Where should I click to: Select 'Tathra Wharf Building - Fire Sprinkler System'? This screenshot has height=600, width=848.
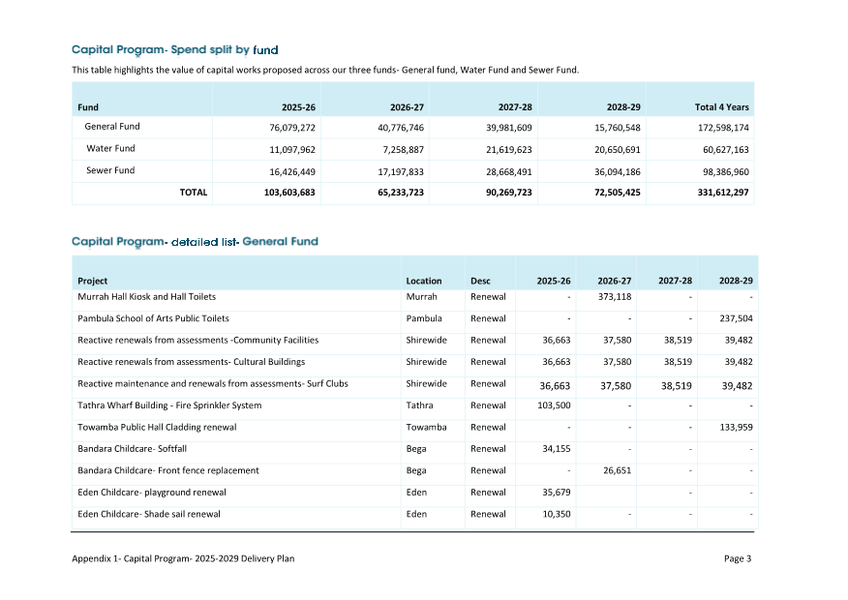(x=169, y=405)
